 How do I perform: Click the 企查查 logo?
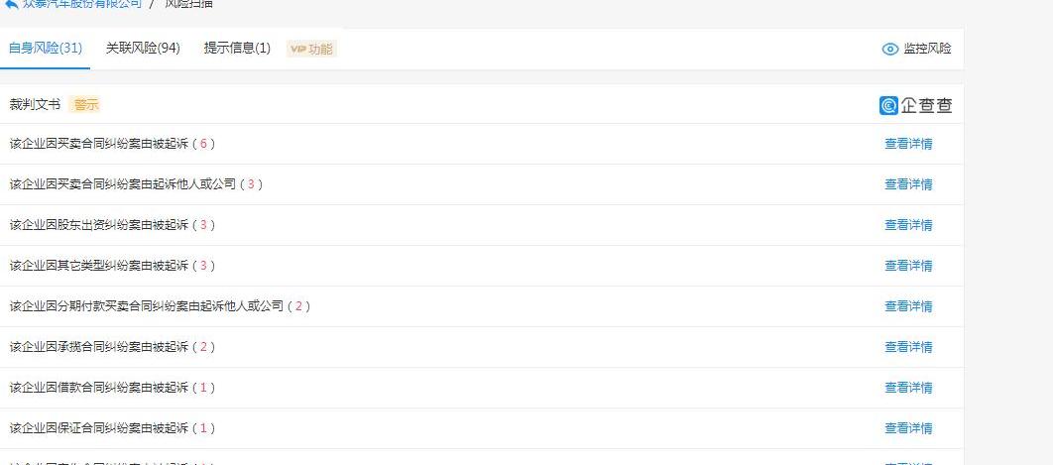point(915,106)
